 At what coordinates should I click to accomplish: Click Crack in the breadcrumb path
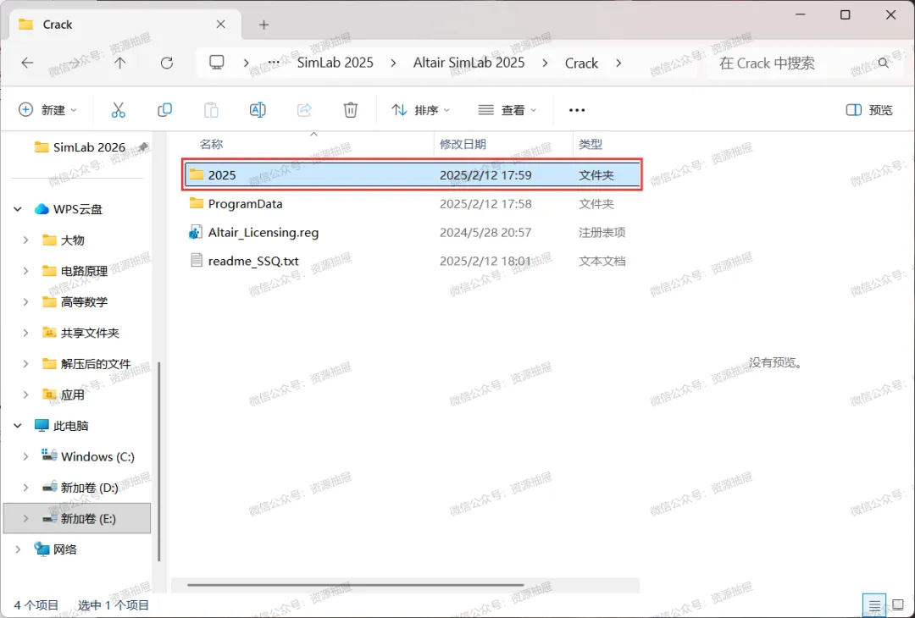(x=581, y=63)
